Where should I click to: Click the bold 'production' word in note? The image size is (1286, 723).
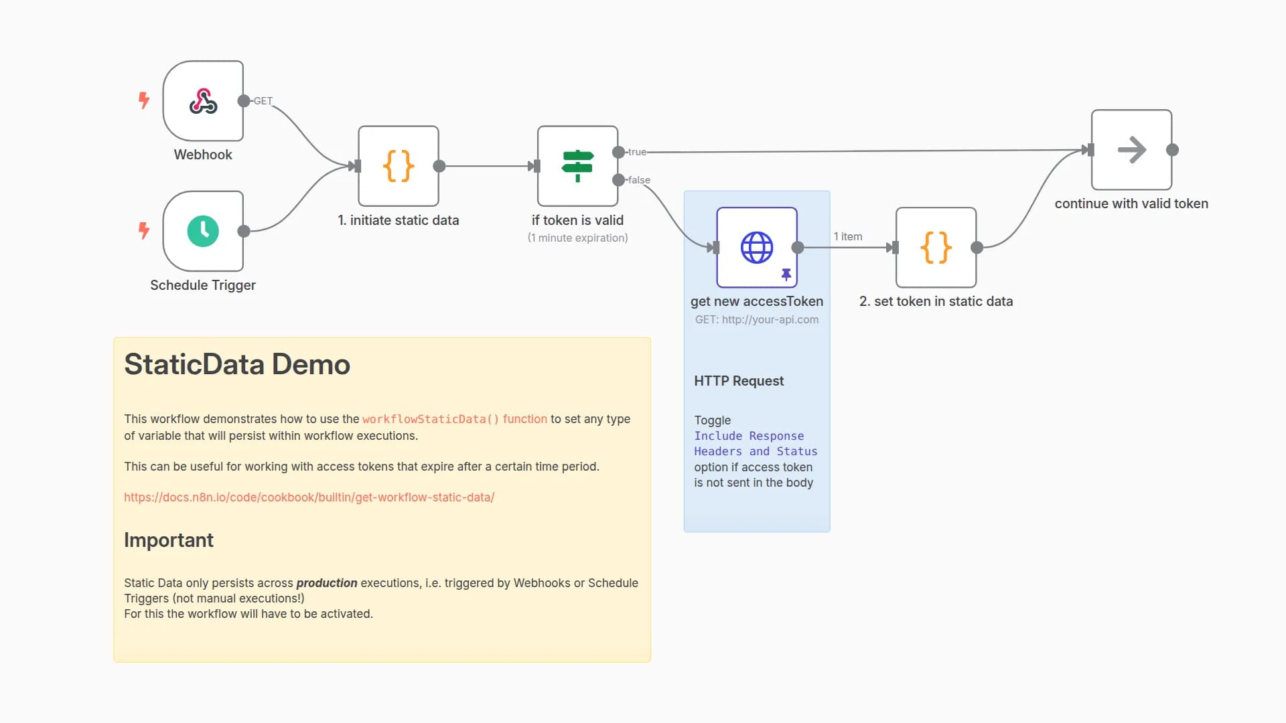click(327, 583)
